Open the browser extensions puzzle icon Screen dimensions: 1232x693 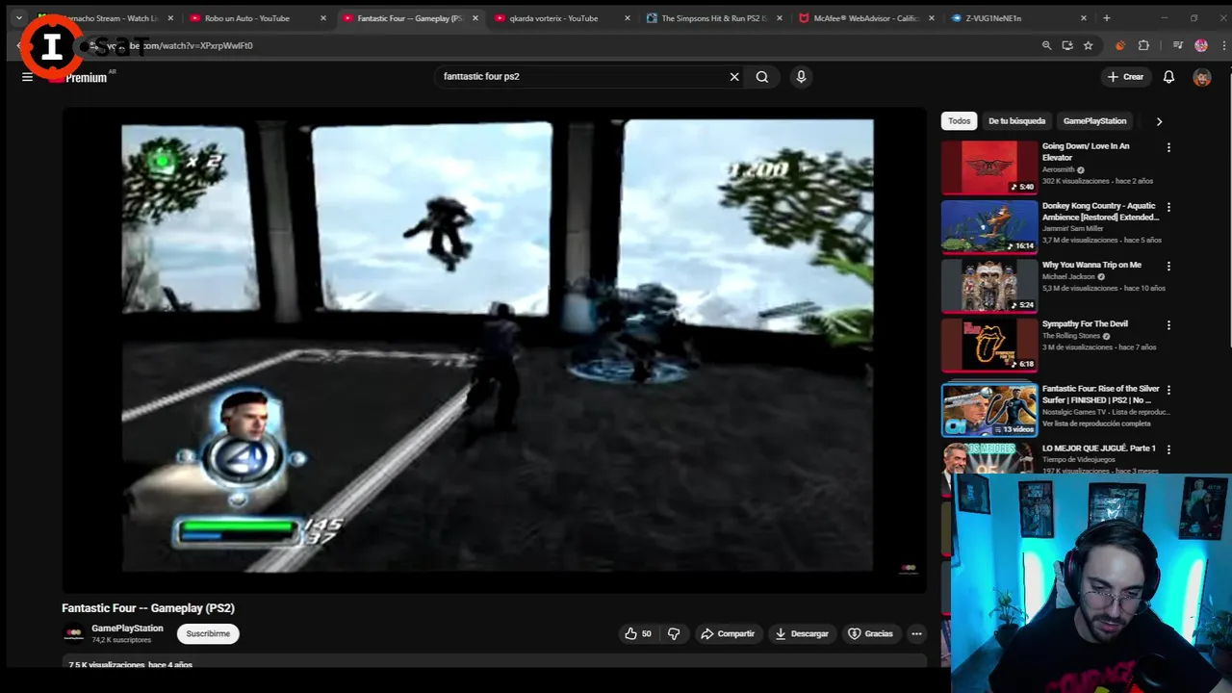coord(1143,45)
